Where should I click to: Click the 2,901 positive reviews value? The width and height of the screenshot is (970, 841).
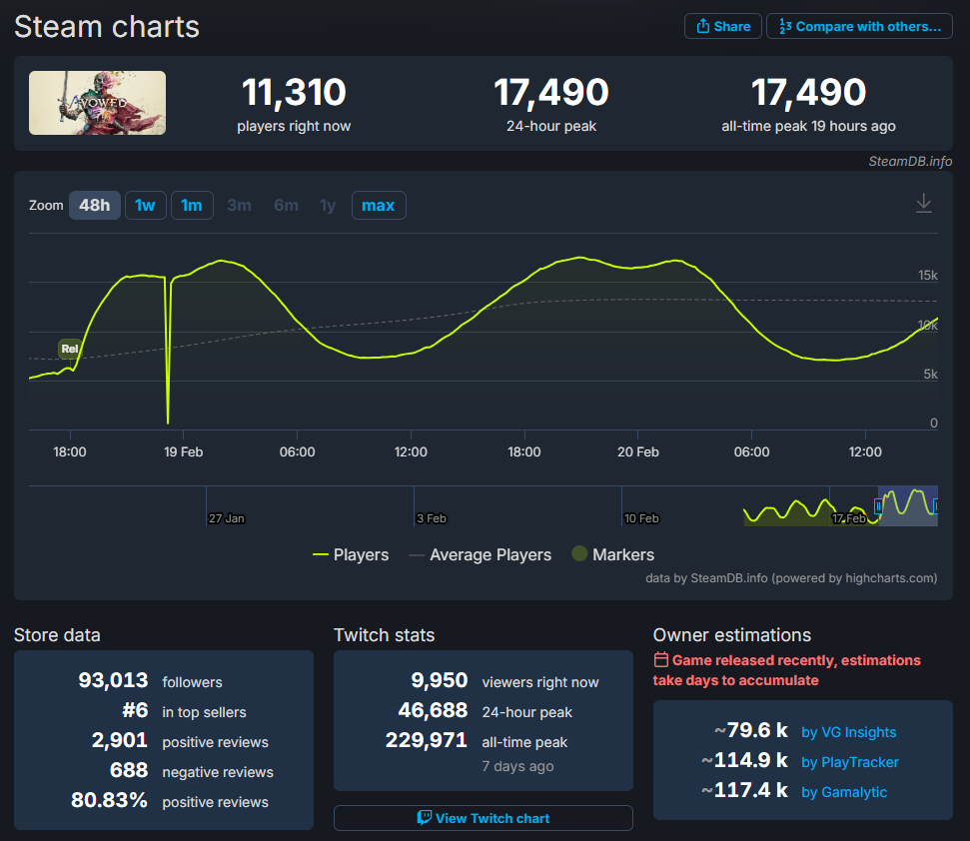click(120, 740)
